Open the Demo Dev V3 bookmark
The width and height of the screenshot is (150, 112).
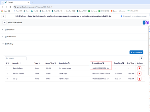pyautogui.click(x=45, y=11)
